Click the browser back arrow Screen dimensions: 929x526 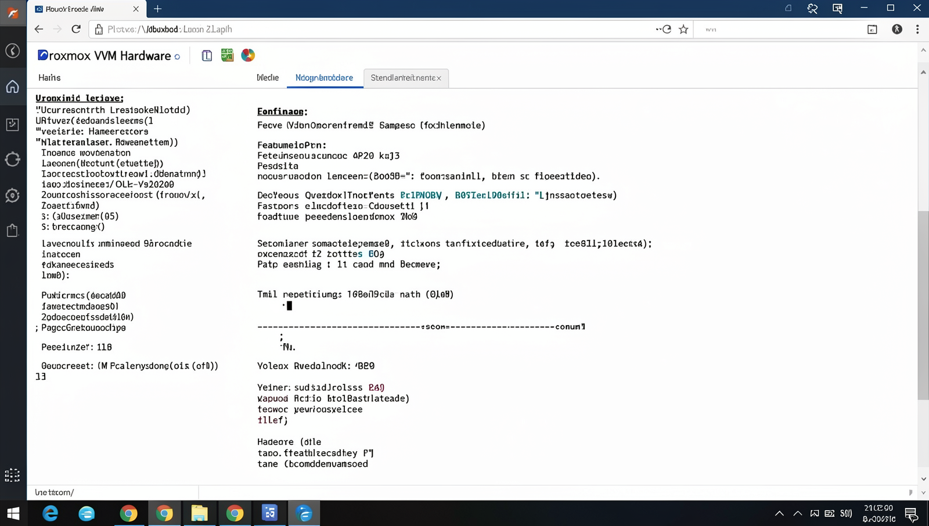(39, 29)
